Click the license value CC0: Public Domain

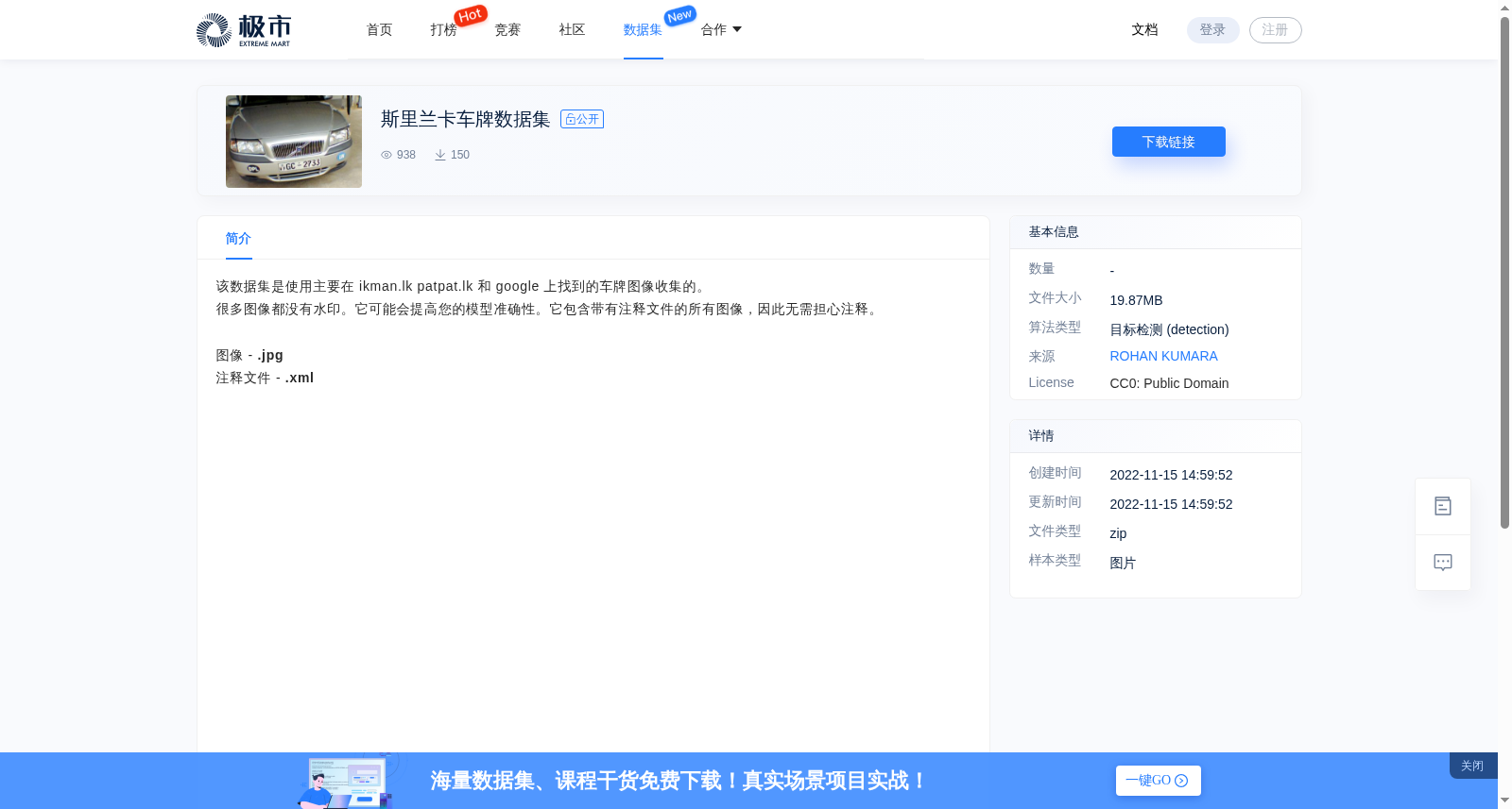point(1170,383)
